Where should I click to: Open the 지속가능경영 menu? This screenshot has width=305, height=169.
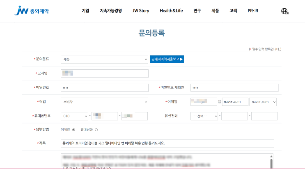click(111, 11)
